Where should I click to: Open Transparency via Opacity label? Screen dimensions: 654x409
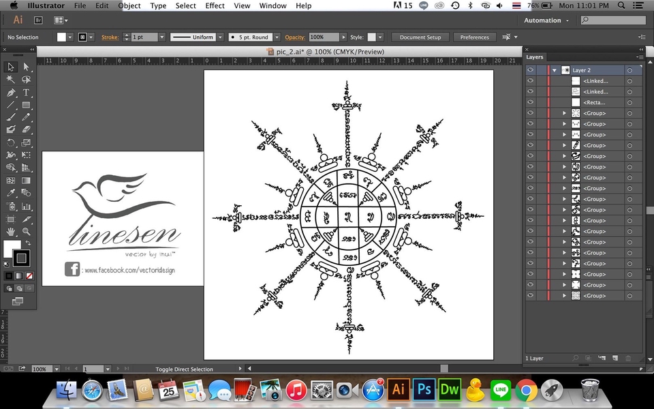coord(295,37)
